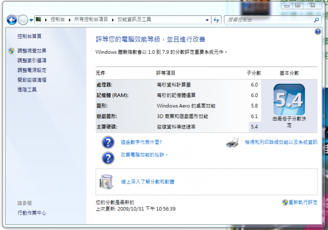Click the 5.4 base score badge
The width and height of the screenshot is (328, 230).
point(289,100)
